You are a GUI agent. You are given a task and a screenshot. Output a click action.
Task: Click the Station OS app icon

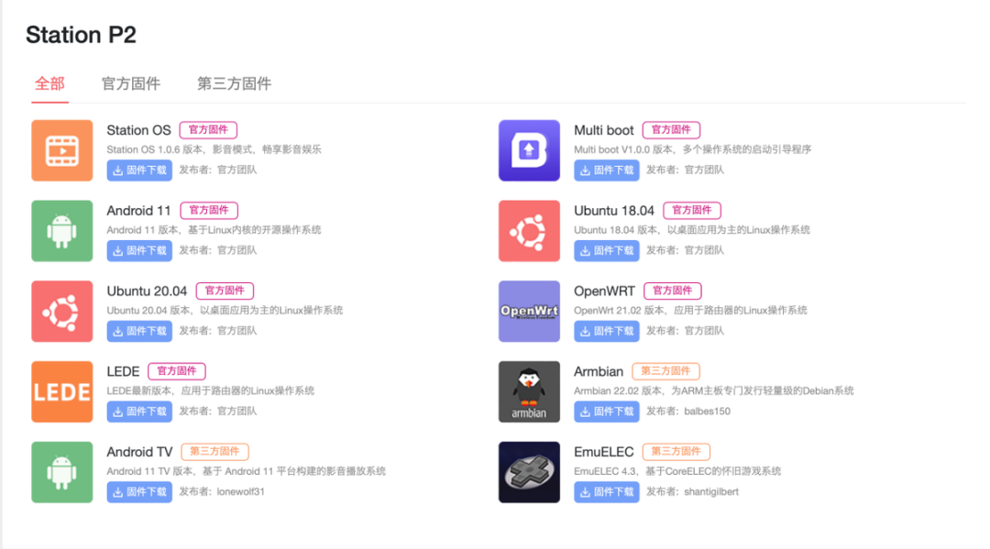click(61, 149)
